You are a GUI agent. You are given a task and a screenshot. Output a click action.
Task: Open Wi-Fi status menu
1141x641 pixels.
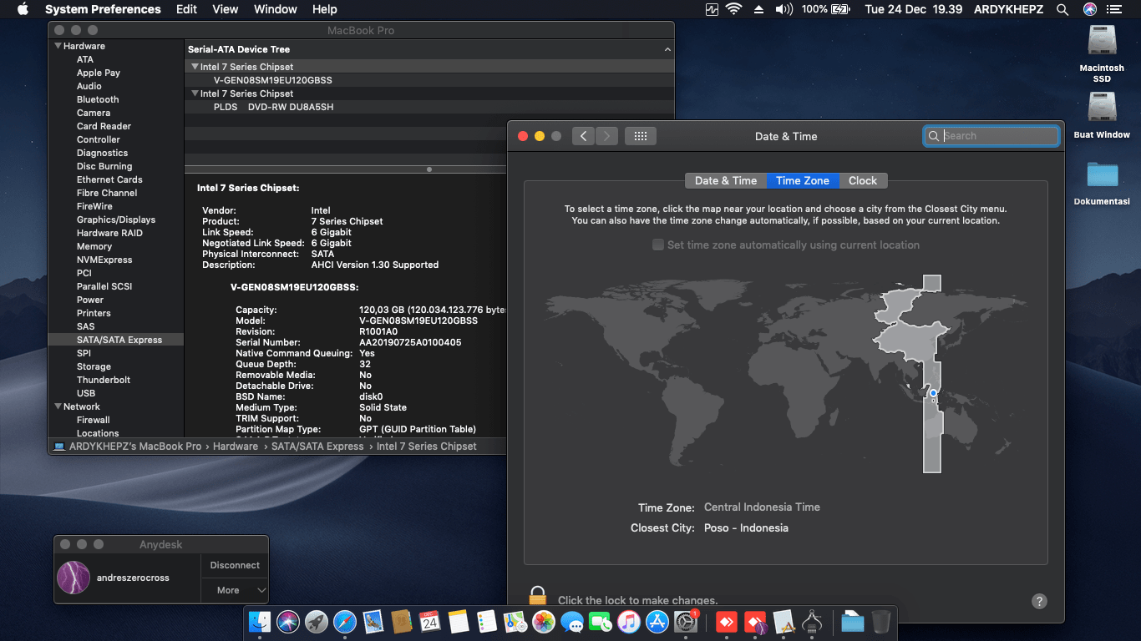point(734,9)
